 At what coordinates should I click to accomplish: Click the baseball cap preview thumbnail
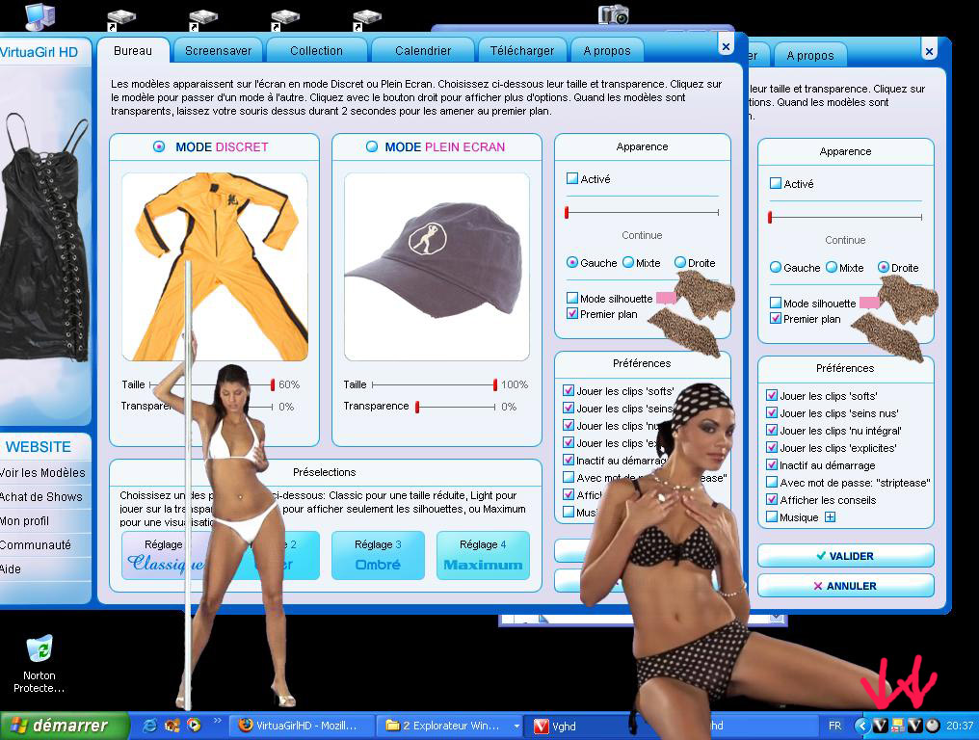click(x=437, y=267)
